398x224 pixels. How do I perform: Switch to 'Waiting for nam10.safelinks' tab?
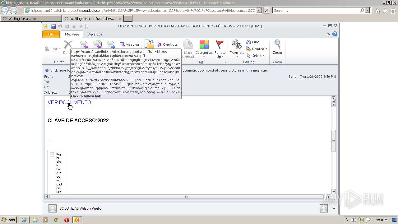[x=93, y=18]
